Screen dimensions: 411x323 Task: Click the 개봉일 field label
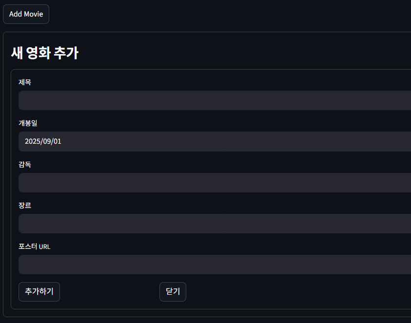coord(28,123)
